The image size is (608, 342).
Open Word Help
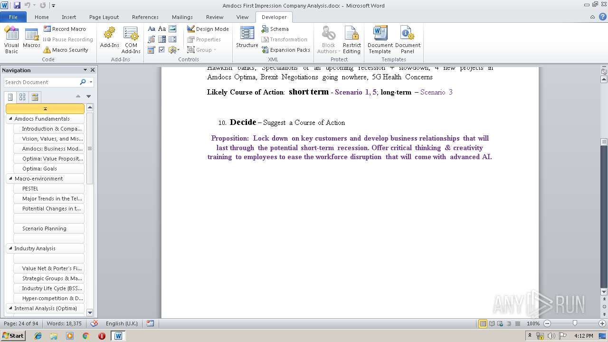[602, 17]
